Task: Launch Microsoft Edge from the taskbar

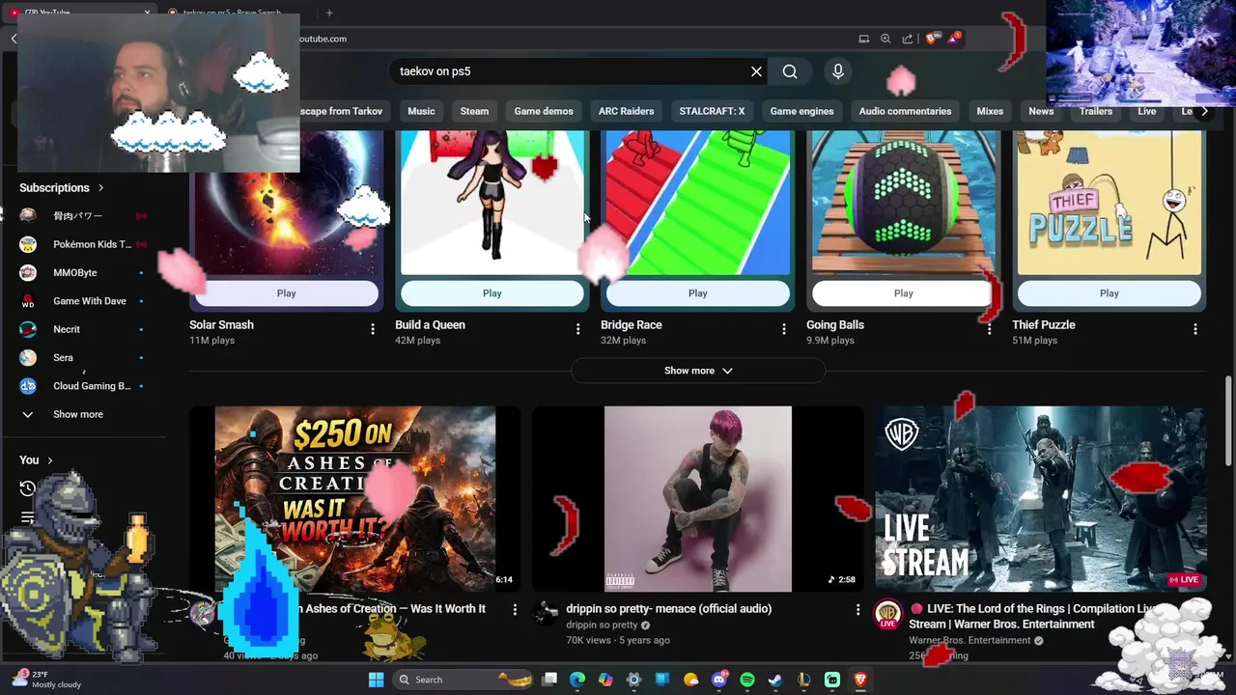Action: [x=577, y=680]
